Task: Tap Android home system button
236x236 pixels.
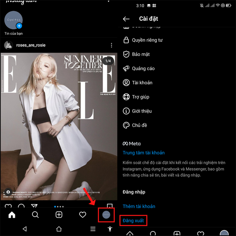Action: coord(59,229)
